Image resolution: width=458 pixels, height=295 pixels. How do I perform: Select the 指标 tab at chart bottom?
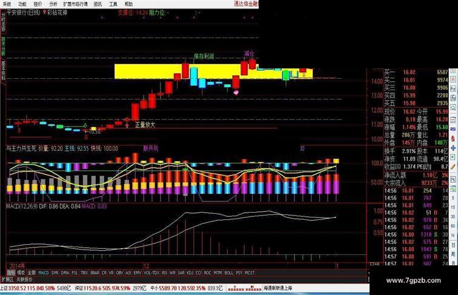pyautogui.click(x=11, y=273)
